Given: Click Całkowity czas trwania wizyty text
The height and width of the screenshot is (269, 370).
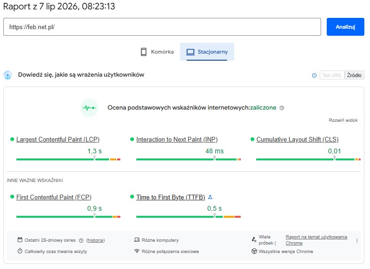Looking at the screenshot, I should click(x=55, y=252).
